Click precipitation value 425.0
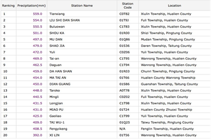This screenshot has height=139, width=211. coord(38,116)
